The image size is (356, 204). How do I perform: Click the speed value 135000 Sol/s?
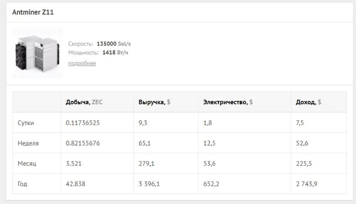tap(114, 44)
